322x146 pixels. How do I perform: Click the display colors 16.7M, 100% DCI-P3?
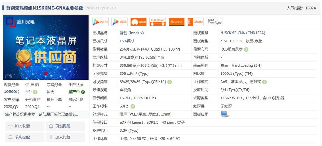138,98
